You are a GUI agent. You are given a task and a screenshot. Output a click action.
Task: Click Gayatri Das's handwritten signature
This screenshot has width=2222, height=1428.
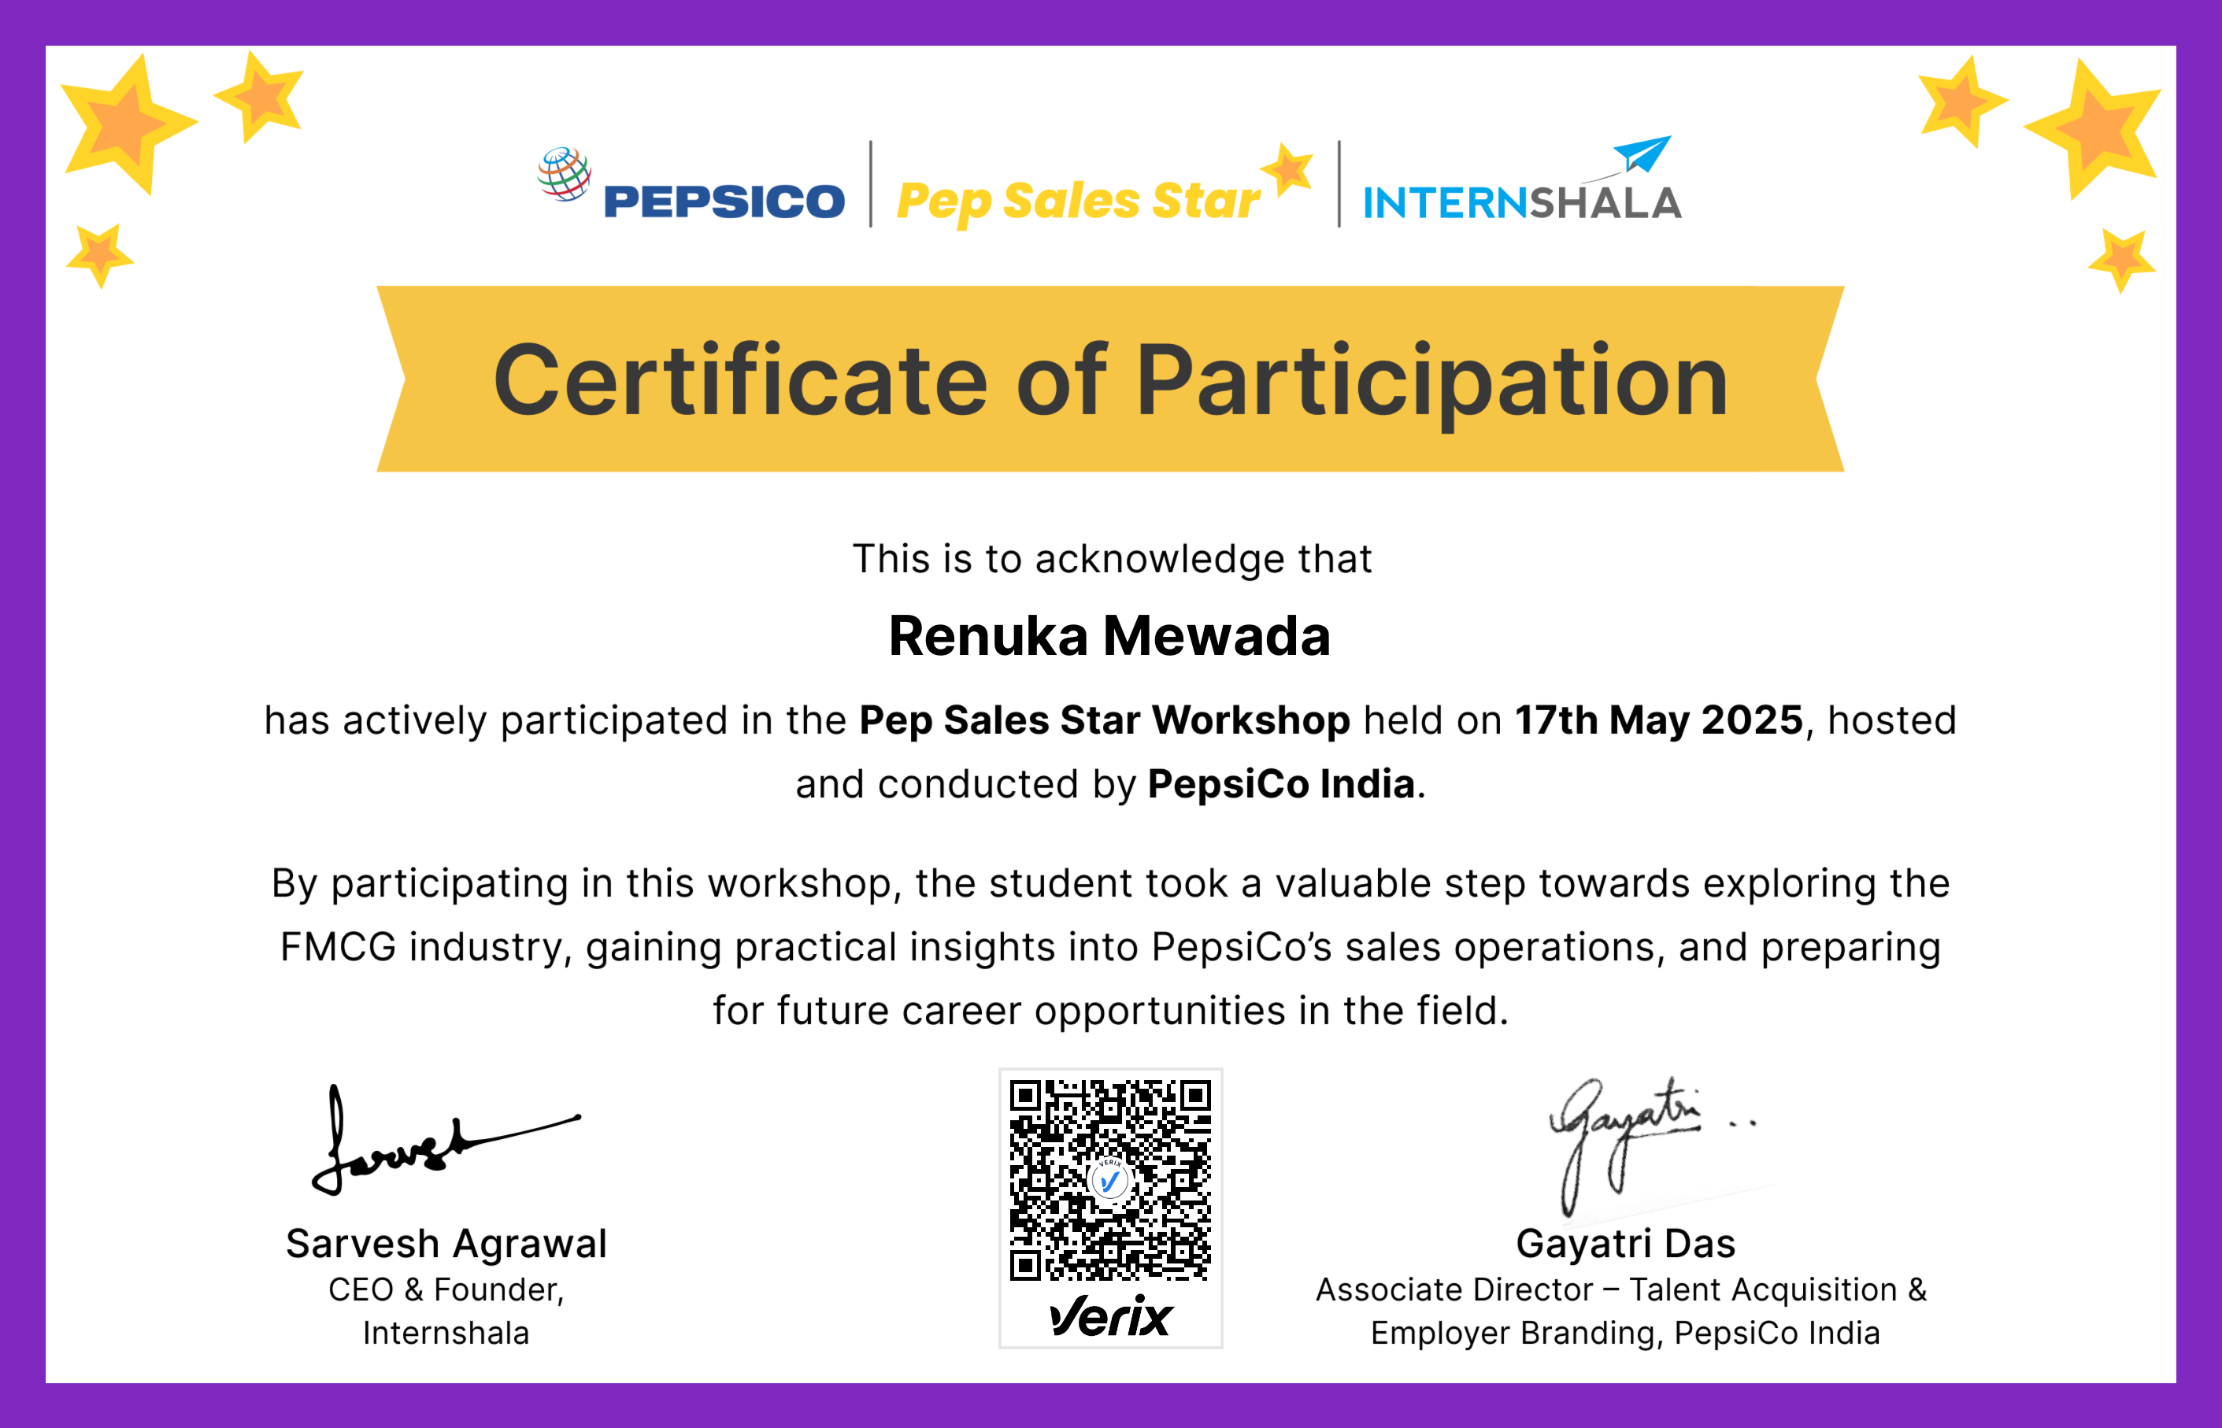click(1653, 1145)
